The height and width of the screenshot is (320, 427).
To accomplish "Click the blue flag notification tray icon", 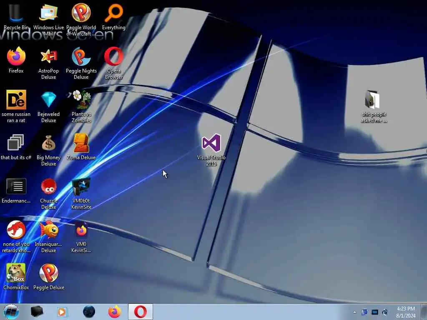I will [364, 312].
